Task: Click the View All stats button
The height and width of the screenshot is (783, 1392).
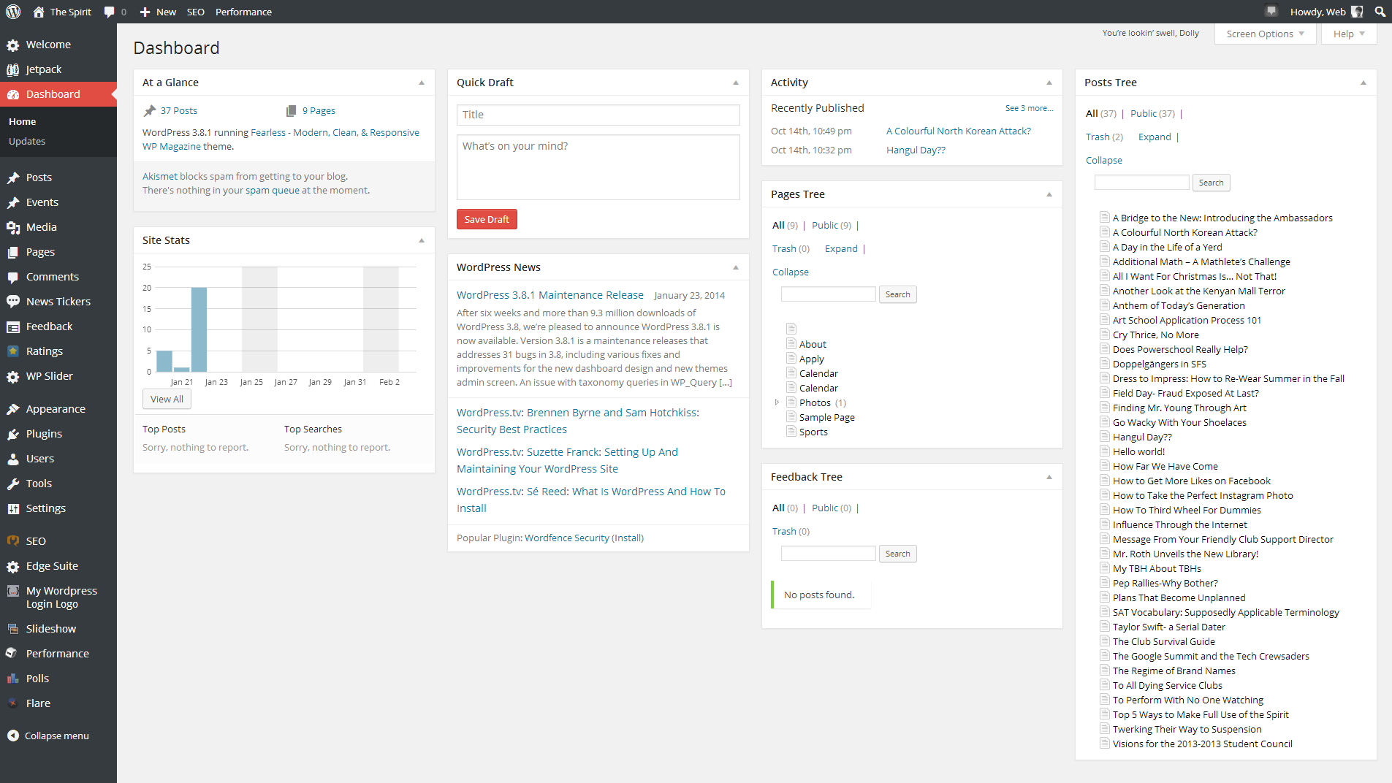Action: point(167,399)
